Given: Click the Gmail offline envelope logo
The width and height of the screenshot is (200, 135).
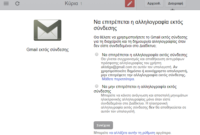Looking at the screenshot, I should point(48,30).
